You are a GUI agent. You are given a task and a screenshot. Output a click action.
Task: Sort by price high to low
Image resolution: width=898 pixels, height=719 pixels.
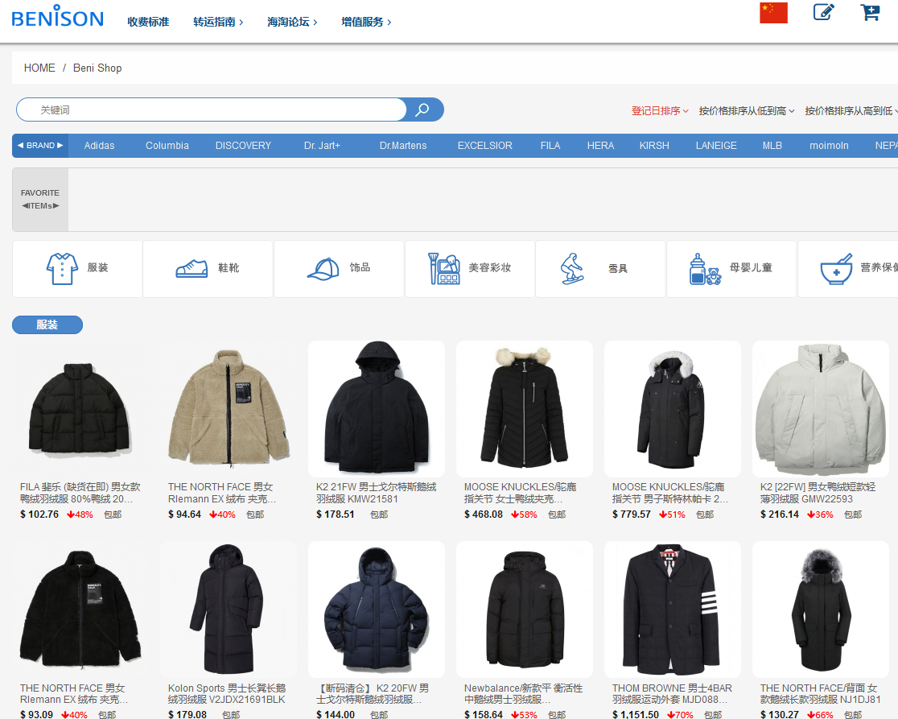[x=851, y=110]
